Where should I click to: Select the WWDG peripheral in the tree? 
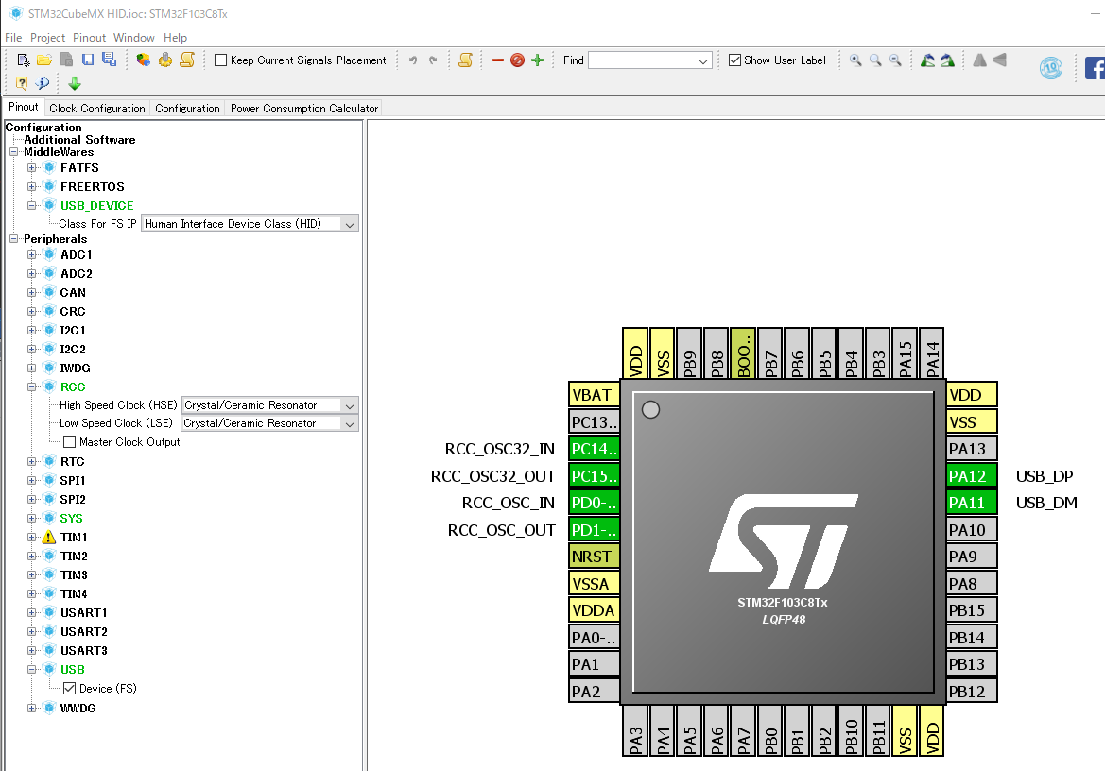[78, 709]
